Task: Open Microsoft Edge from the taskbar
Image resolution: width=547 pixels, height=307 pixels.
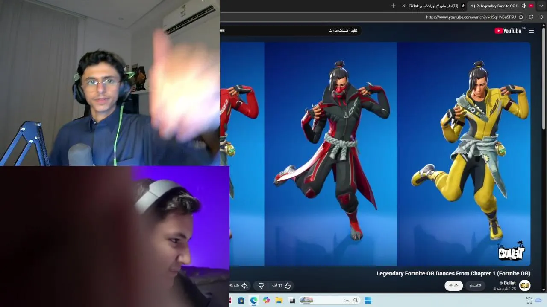Action: tap(254, 300)
